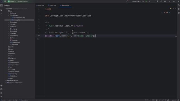Viewport: 180px width, 101px height.
Task: Switch to the Home.php editor tab
Action: pos(52,5)
